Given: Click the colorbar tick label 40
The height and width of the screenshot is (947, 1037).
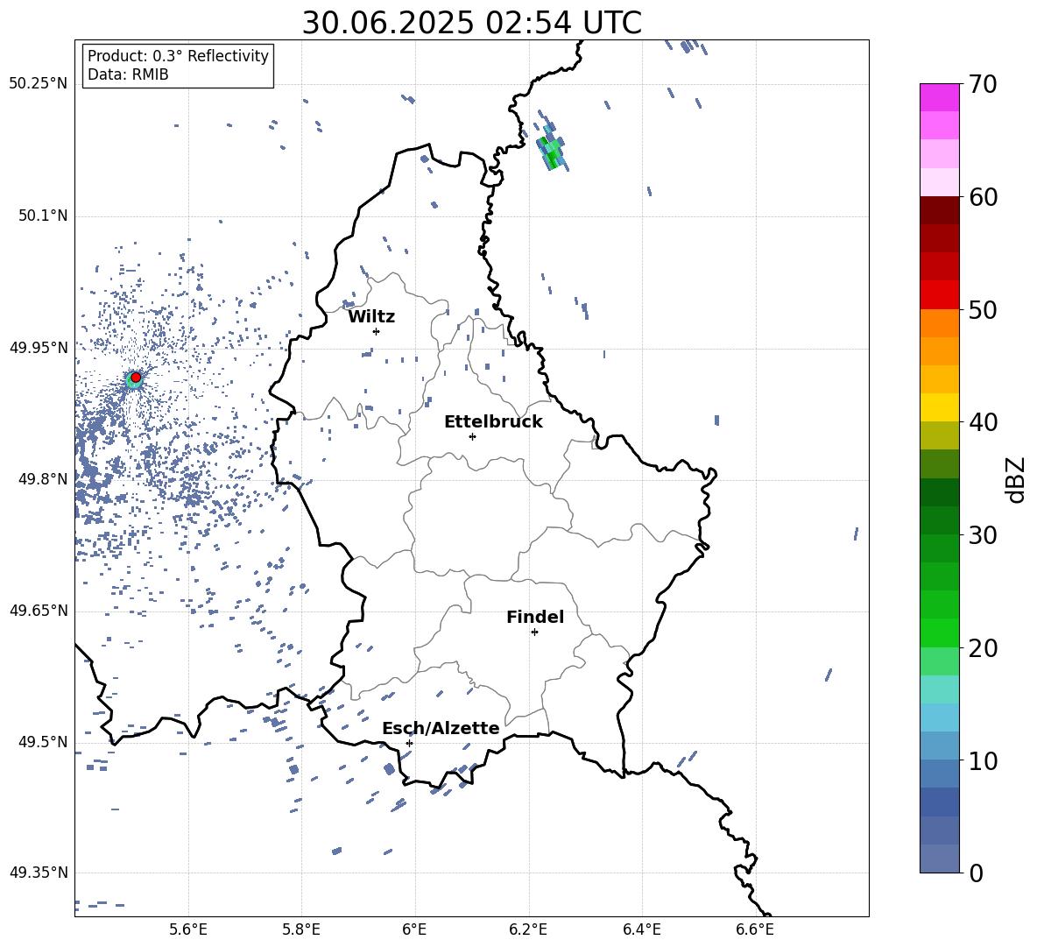Looking at the screenshot, I should tap(983, 422).
